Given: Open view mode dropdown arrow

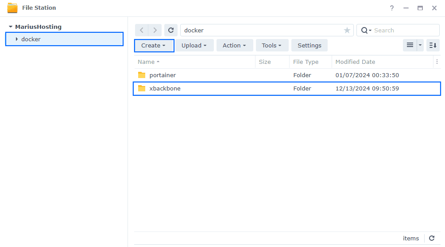Looking at the screenshot, I should tap(420, 45).
